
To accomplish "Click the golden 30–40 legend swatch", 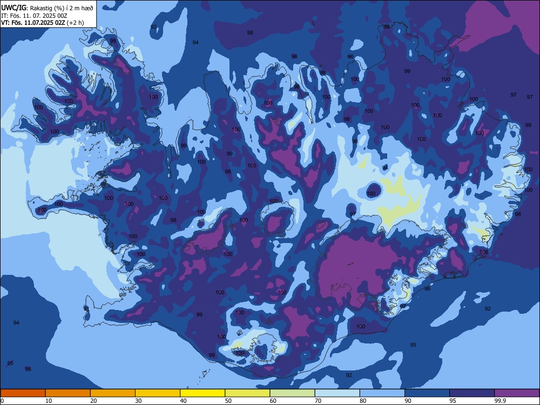I will tap(158, 393).
